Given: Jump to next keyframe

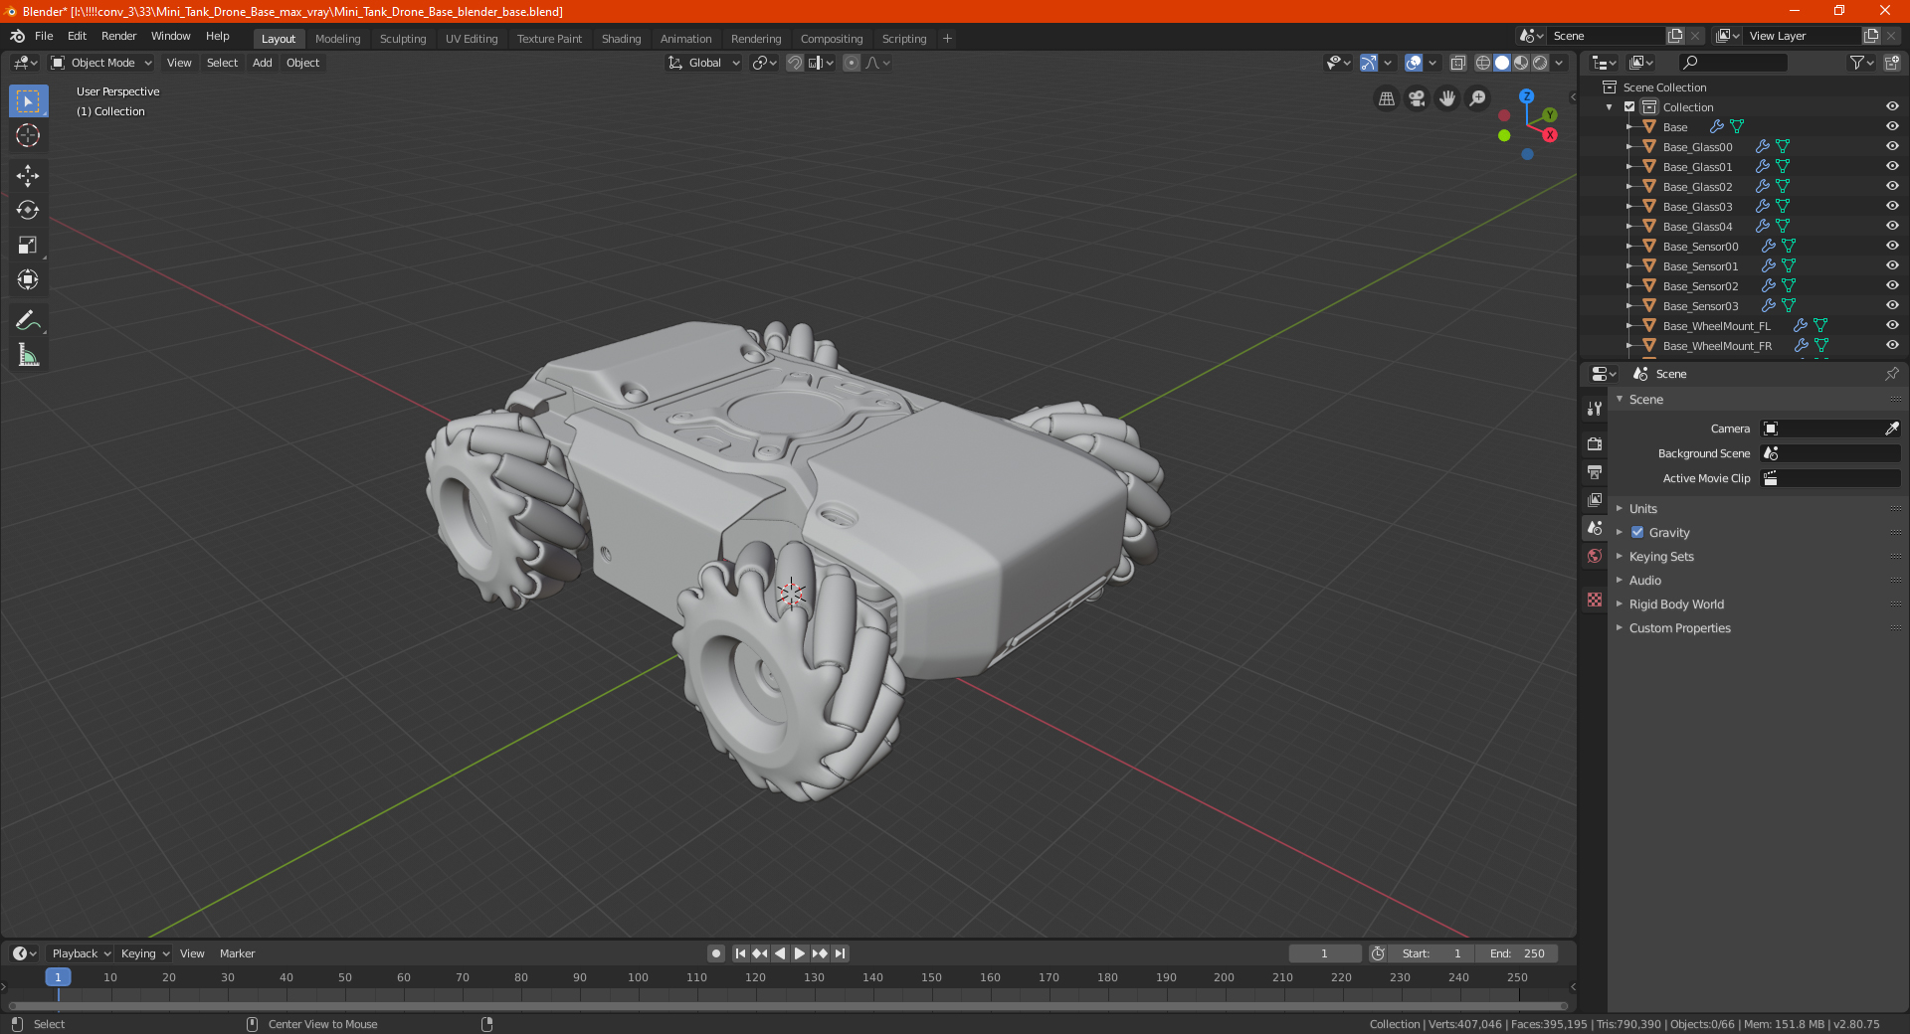Looking at the screenshot, I should (x=820, y=953).
